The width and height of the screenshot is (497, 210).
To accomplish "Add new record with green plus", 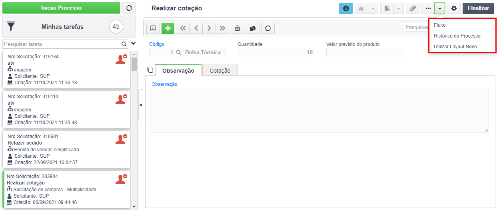I will coord(168,28).
